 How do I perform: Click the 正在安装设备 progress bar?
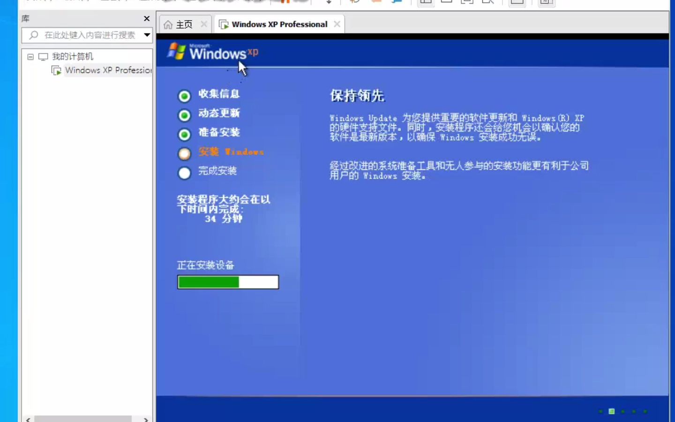(x=228, y=281)
